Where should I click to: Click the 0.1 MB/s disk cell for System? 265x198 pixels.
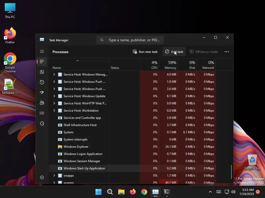coord(187,132)
